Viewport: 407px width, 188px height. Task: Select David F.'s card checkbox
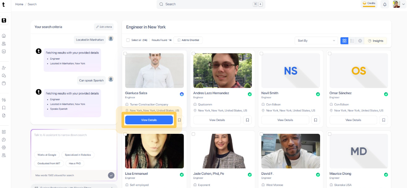click(x=261, y=134)
